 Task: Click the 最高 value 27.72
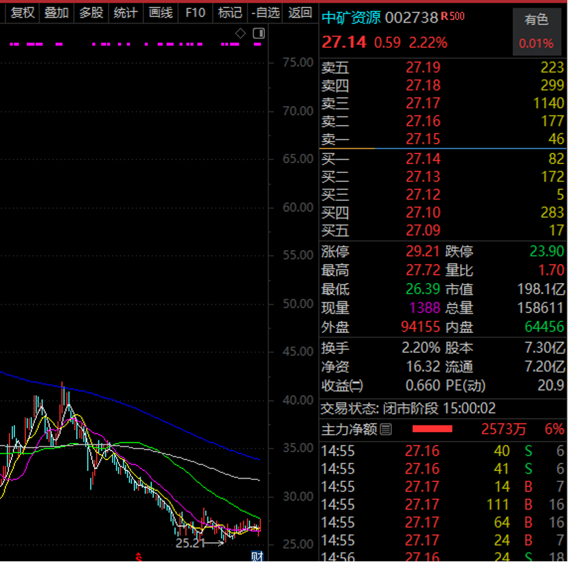[423, 270]
